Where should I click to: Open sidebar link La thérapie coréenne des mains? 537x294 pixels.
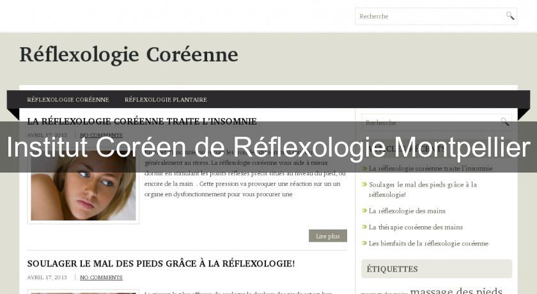tap(416, 227)
